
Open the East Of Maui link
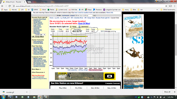point(84,23)
